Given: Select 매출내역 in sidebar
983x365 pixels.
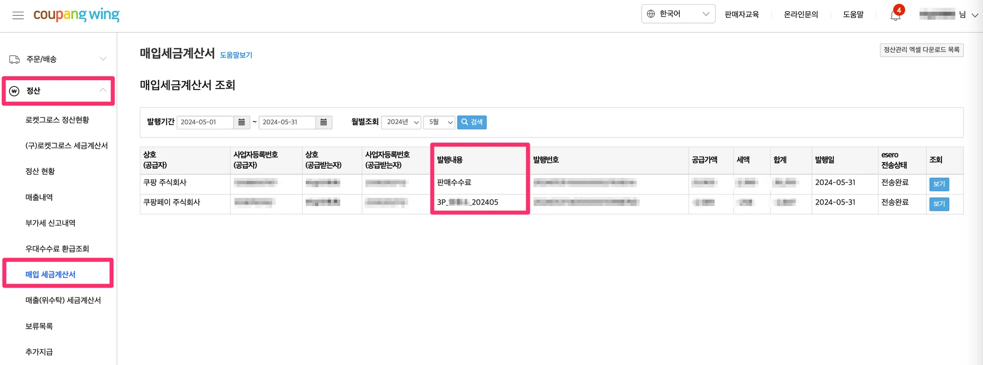Looking at the screenshot, I should click(x=39, y=197).
